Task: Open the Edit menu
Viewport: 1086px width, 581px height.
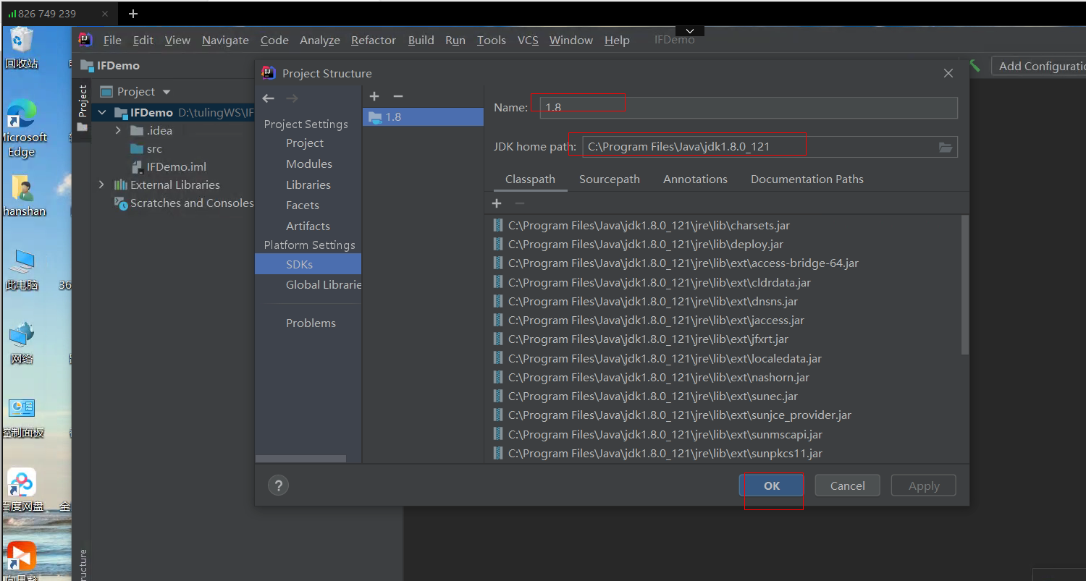Action: (143, 41)
